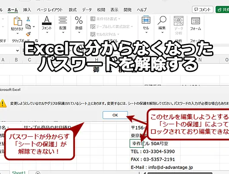Screen dimensions: 229x174
Task: Switch to the 数式 (Formulas) tab
Action: [x=73, y=10]
